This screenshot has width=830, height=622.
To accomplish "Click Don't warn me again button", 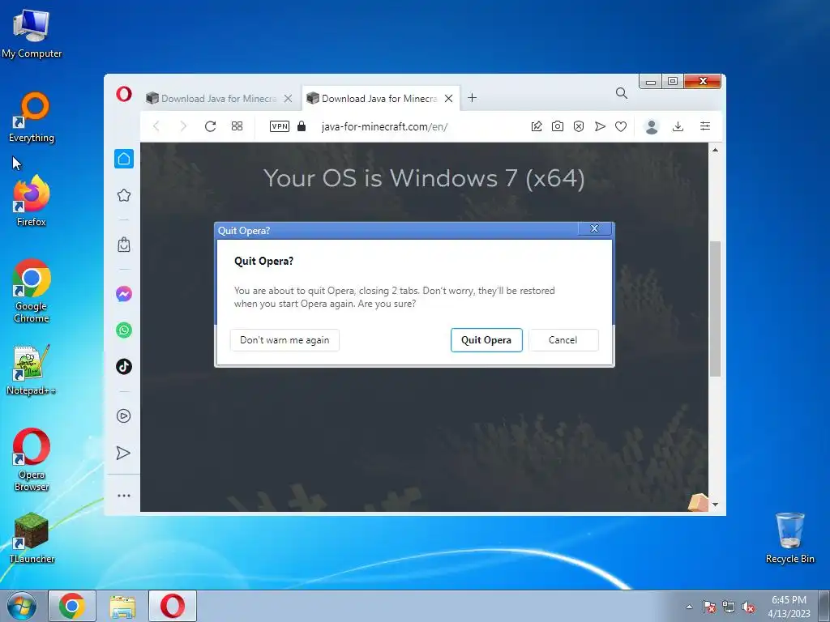I will click(285, 340).
